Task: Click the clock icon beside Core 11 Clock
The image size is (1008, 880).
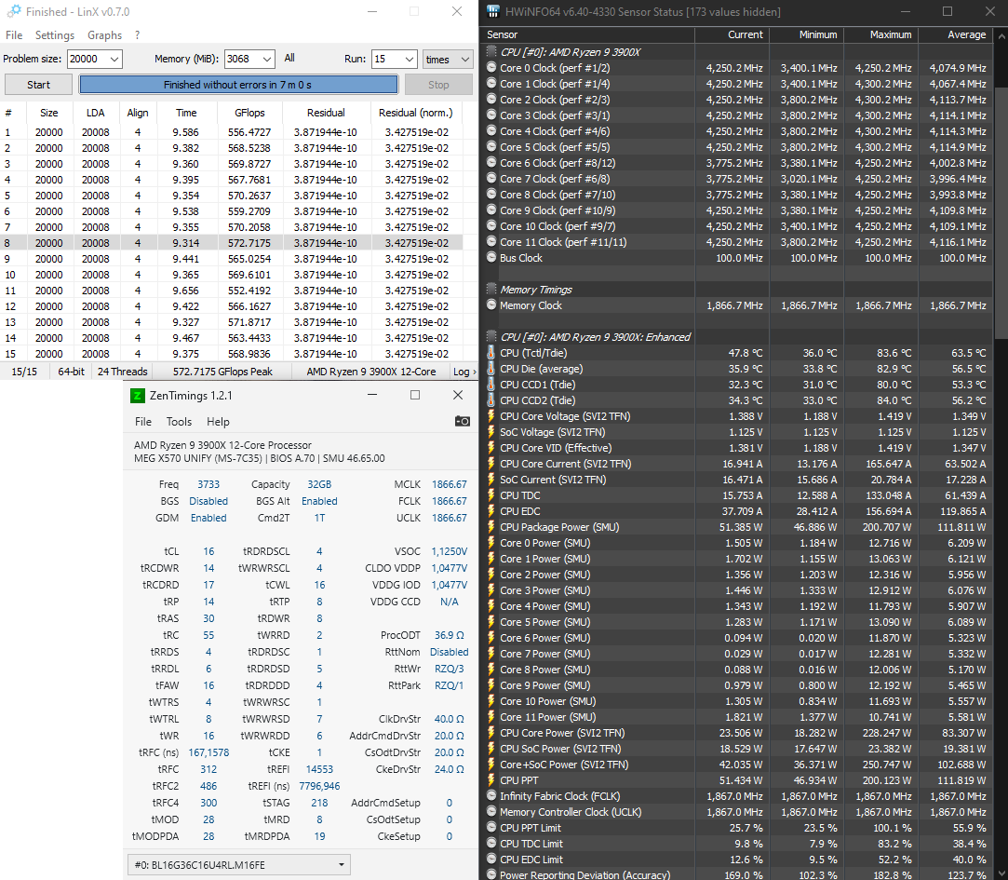Action: (491, 242)
